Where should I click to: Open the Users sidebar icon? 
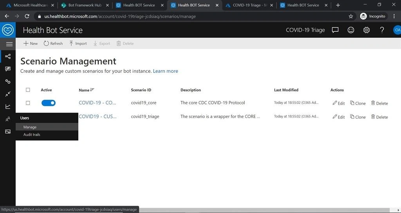coord(8,119)
